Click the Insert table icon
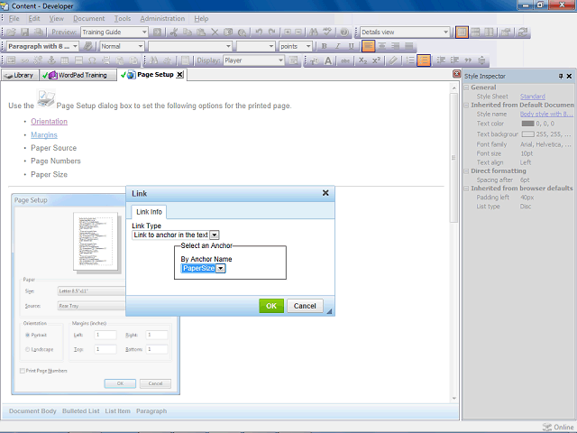The width and height of the screenshot is (577, 433). coord(65,60)
